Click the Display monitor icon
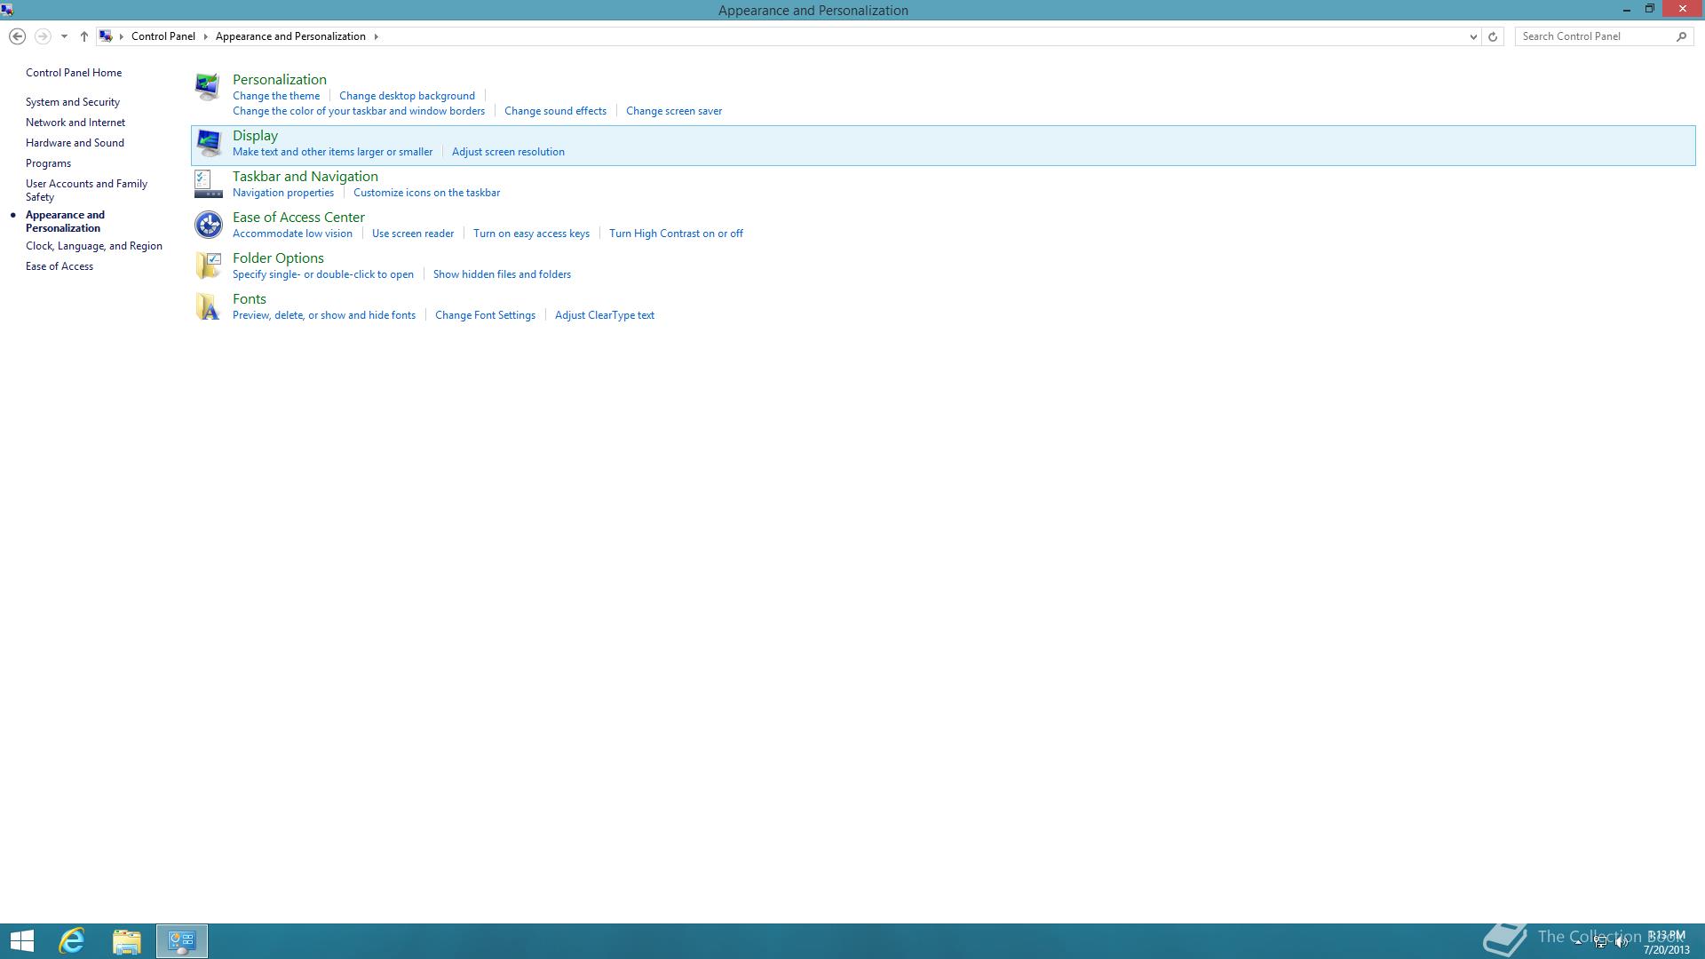This screenshot has height=959, width=1705. click(208, 143)
